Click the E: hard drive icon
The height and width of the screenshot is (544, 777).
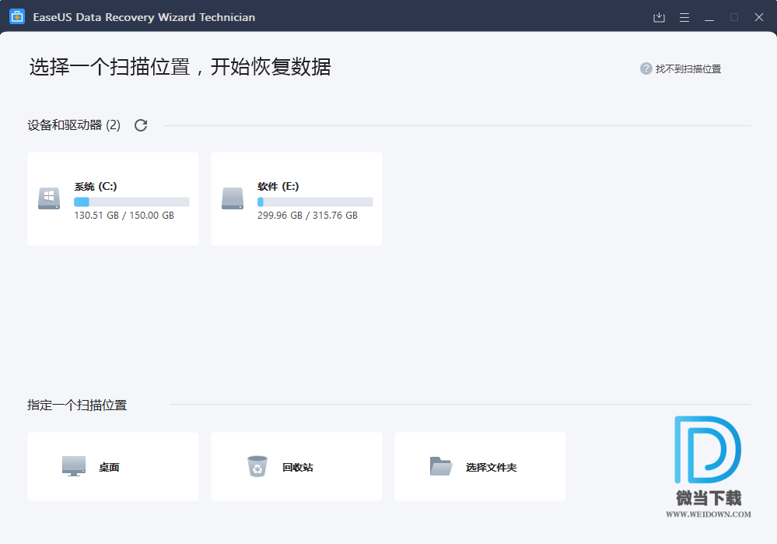pos(233,198)
